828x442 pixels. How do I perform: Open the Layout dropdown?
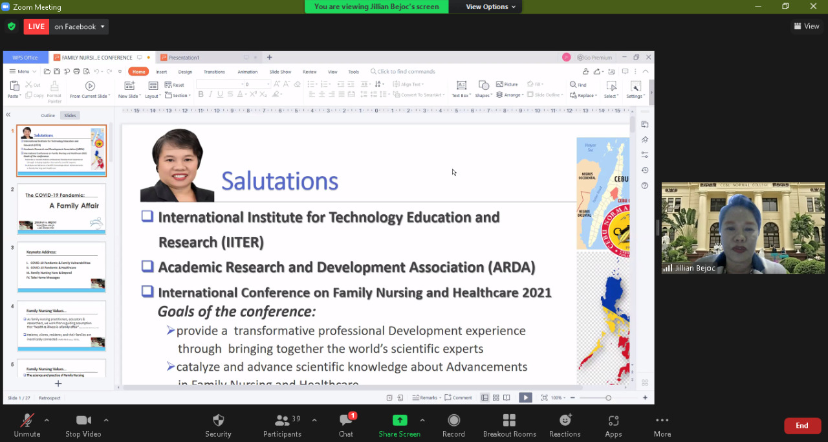pyautogui.click(x=153, y=90)
